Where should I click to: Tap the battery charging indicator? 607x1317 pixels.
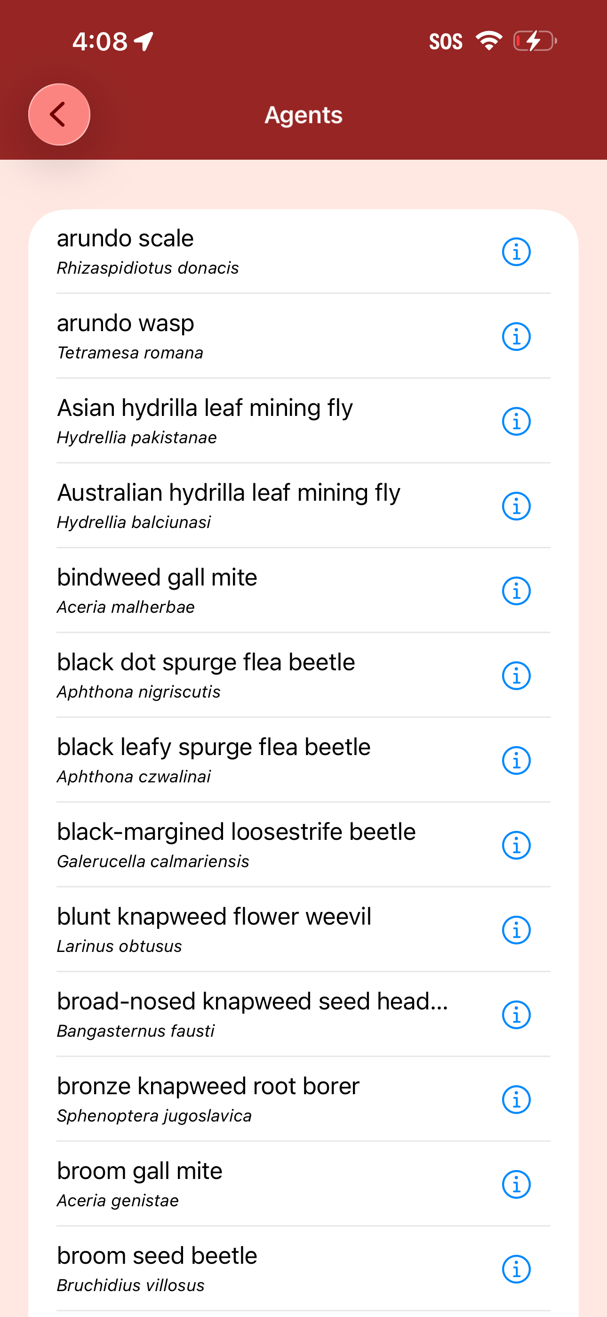tap(535, 41)
